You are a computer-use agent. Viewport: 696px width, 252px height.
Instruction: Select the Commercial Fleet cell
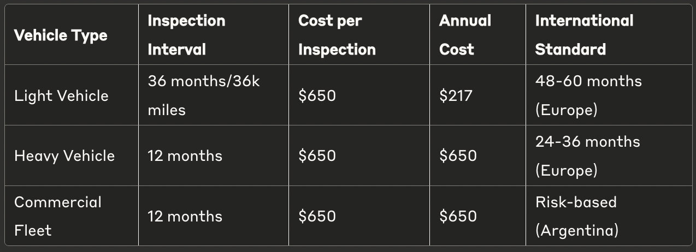point(58,216)
